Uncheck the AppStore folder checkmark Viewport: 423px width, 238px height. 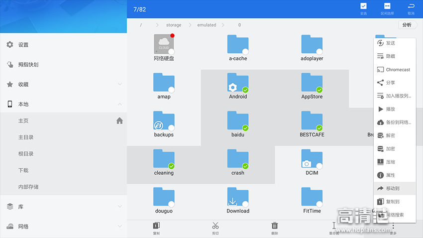pyautogui.click(x=319, y=90)
